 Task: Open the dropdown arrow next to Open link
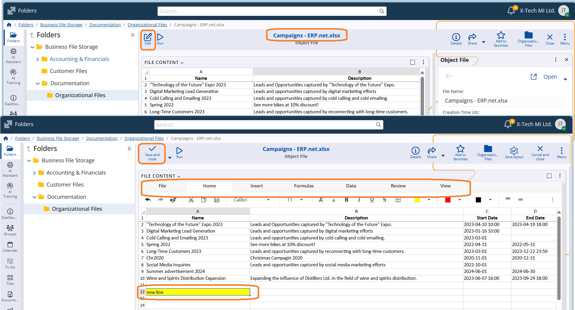coord(565,80)
